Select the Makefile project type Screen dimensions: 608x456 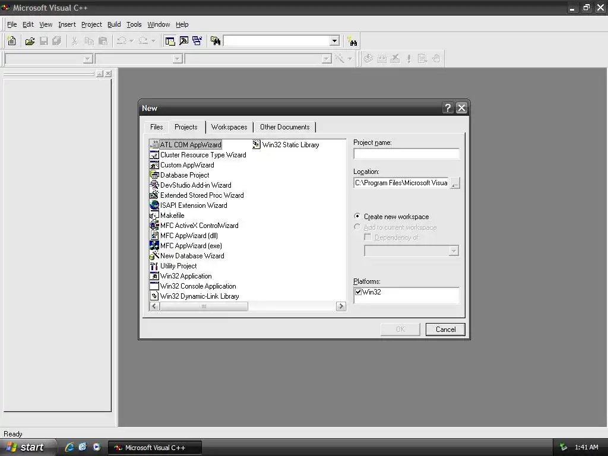tap(167, 216)
